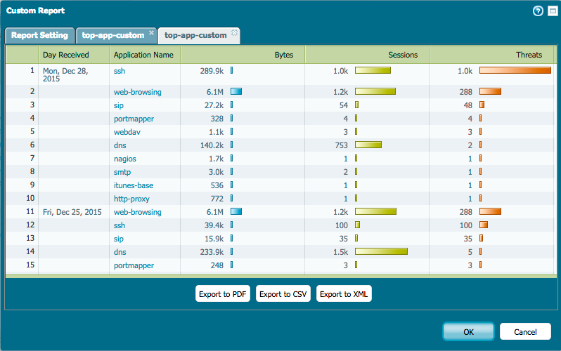This screenshot has width=561, height=351.
Task: Switch to the Report Setting tab
Action: click(x=39, y=35)
